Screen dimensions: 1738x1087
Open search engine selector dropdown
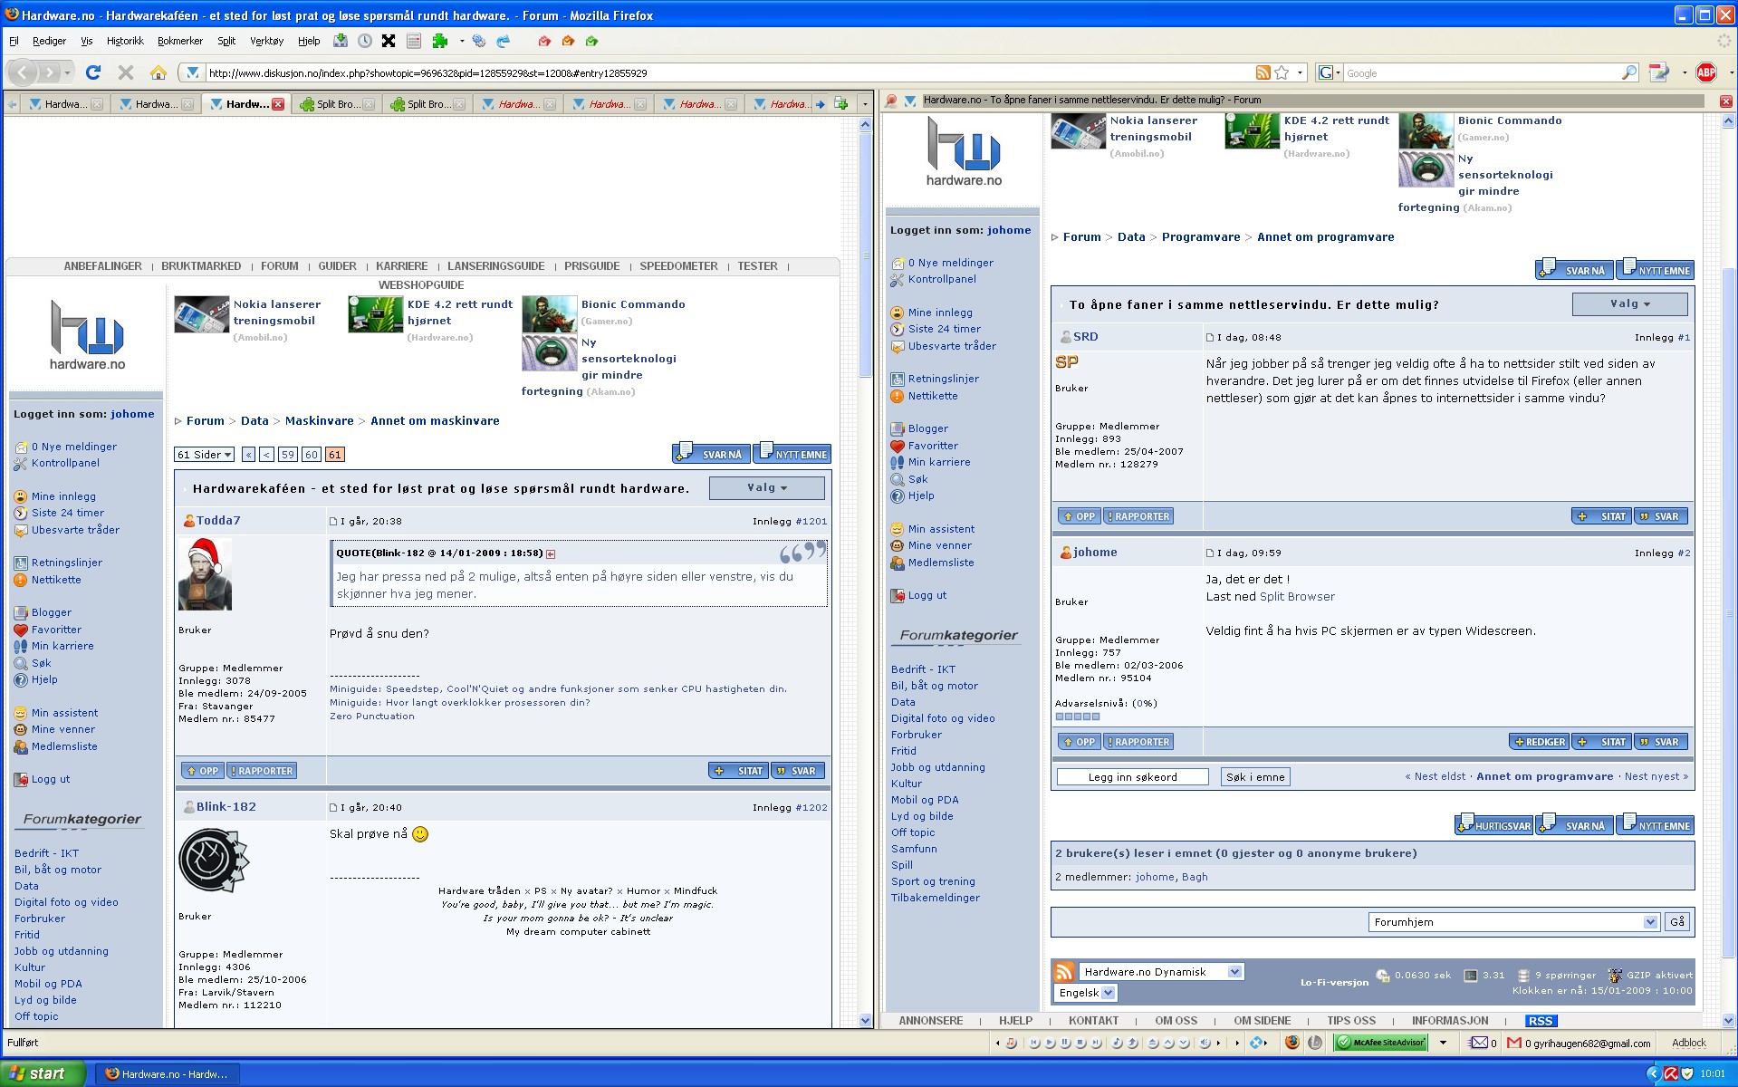1329,72
